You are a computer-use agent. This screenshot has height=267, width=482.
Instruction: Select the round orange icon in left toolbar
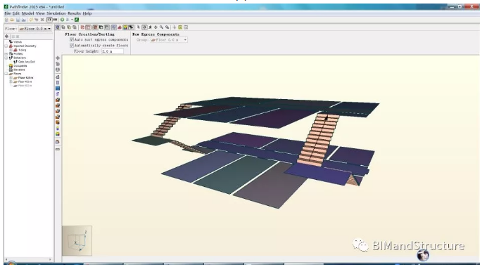click(x=58, y=123)
